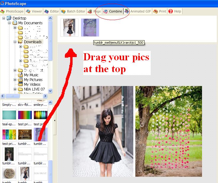Image resolution: width=218 pixels, height=183 pixels.
Task: Collapse the My Documents tree node
Action: point(9,23)
